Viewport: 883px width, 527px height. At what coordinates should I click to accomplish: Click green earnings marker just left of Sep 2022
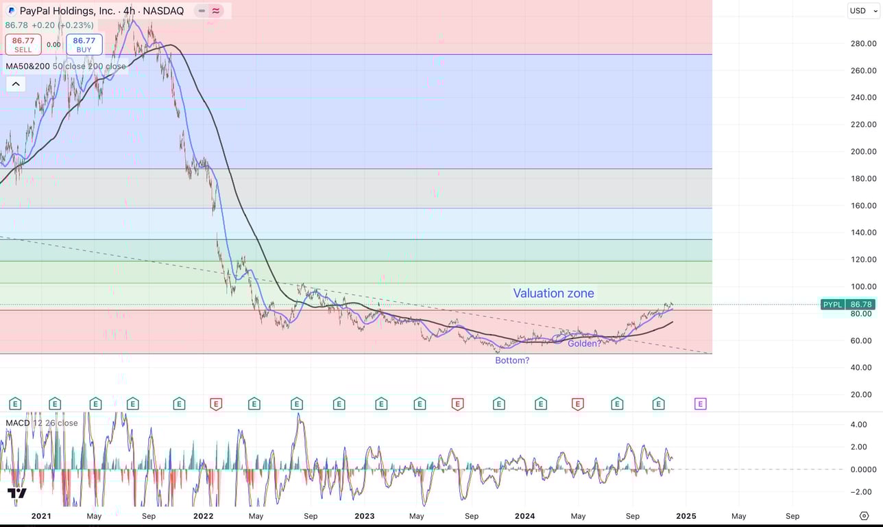point(297,404)
